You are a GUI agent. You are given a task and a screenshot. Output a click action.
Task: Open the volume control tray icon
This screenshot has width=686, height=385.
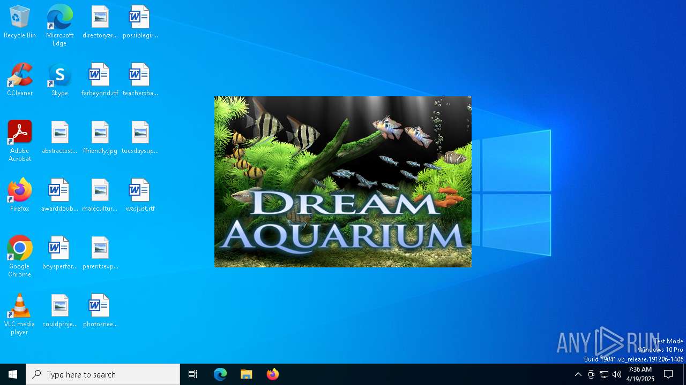pyautogui.click(x=617, y=374)
